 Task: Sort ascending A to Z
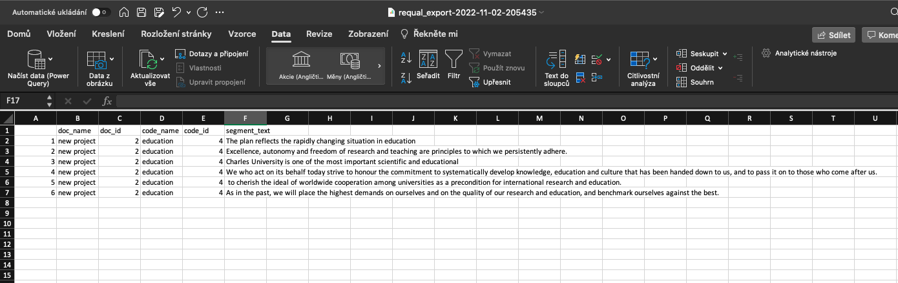(x=406, y=58)
